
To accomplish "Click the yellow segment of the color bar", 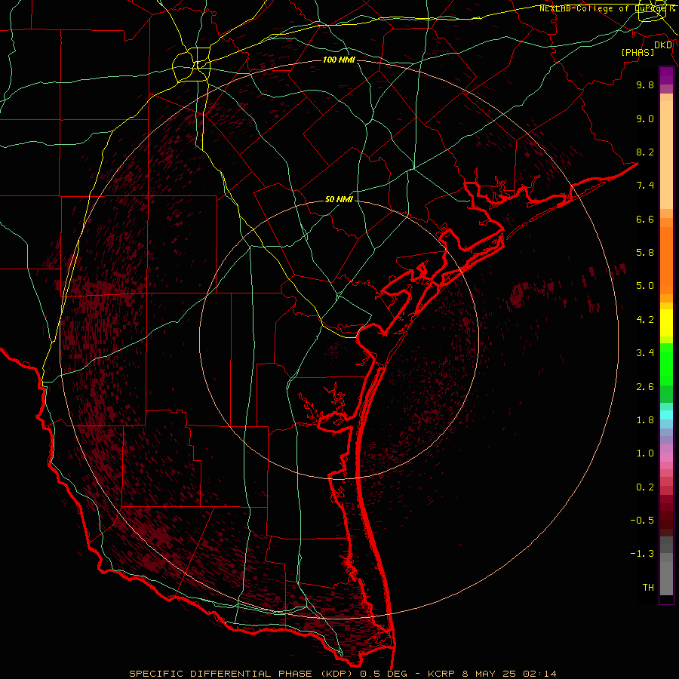I will tap(666, 323).
